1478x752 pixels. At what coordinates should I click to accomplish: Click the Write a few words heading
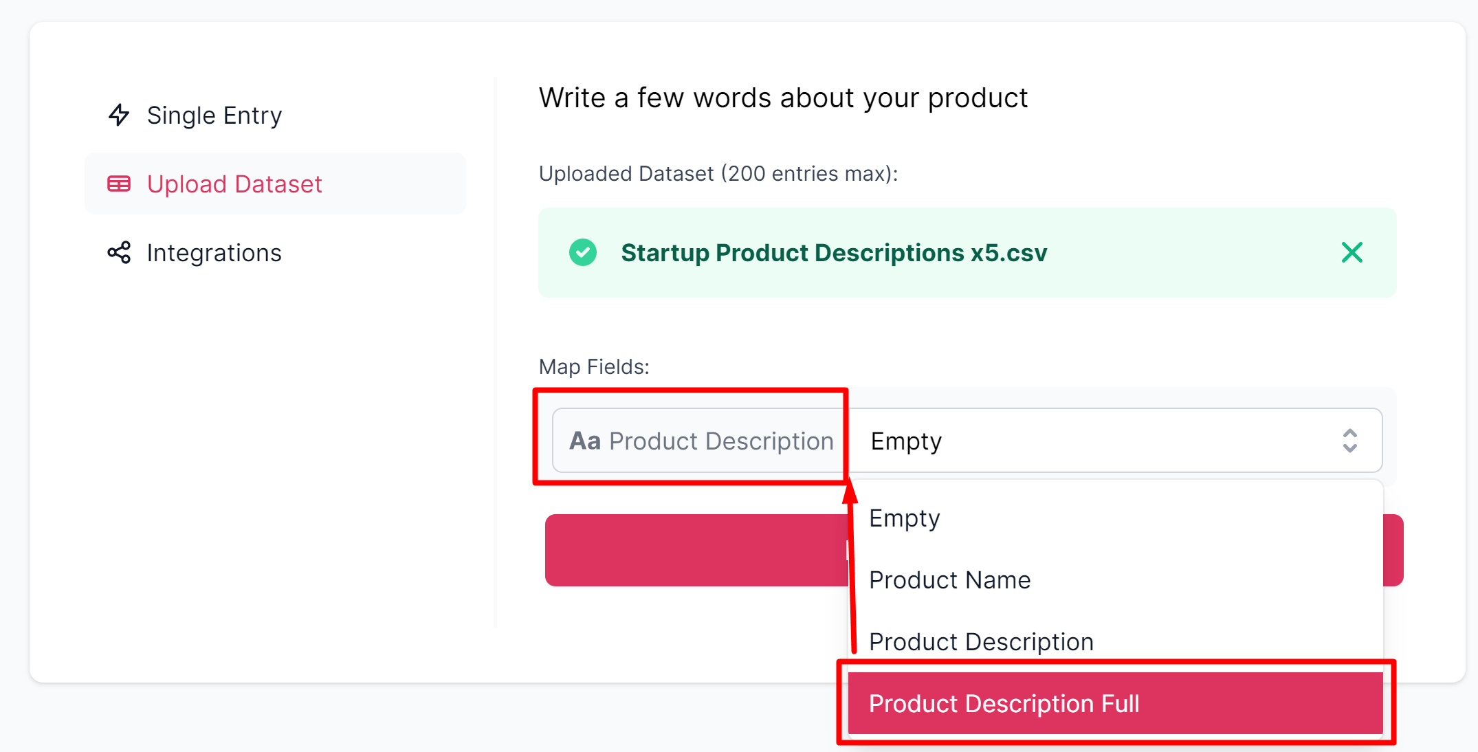[x=783, y=98]
